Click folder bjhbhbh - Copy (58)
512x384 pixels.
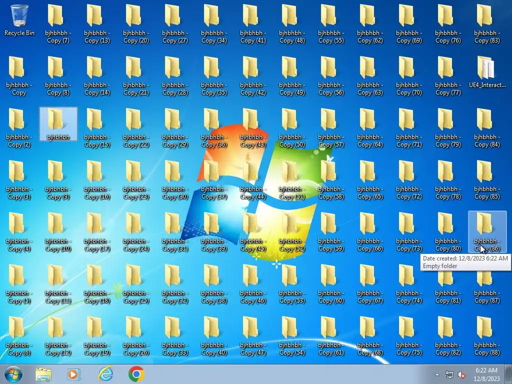[x=331, y=179]
